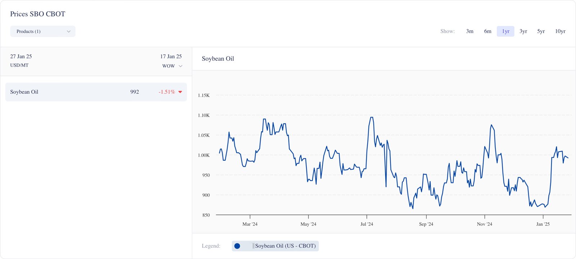
Task: Click the Jul '24 axis tick label
Action: 366,224
